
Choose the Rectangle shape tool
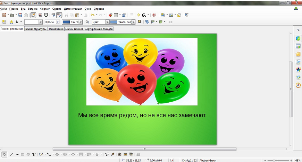tap(23, 154)
